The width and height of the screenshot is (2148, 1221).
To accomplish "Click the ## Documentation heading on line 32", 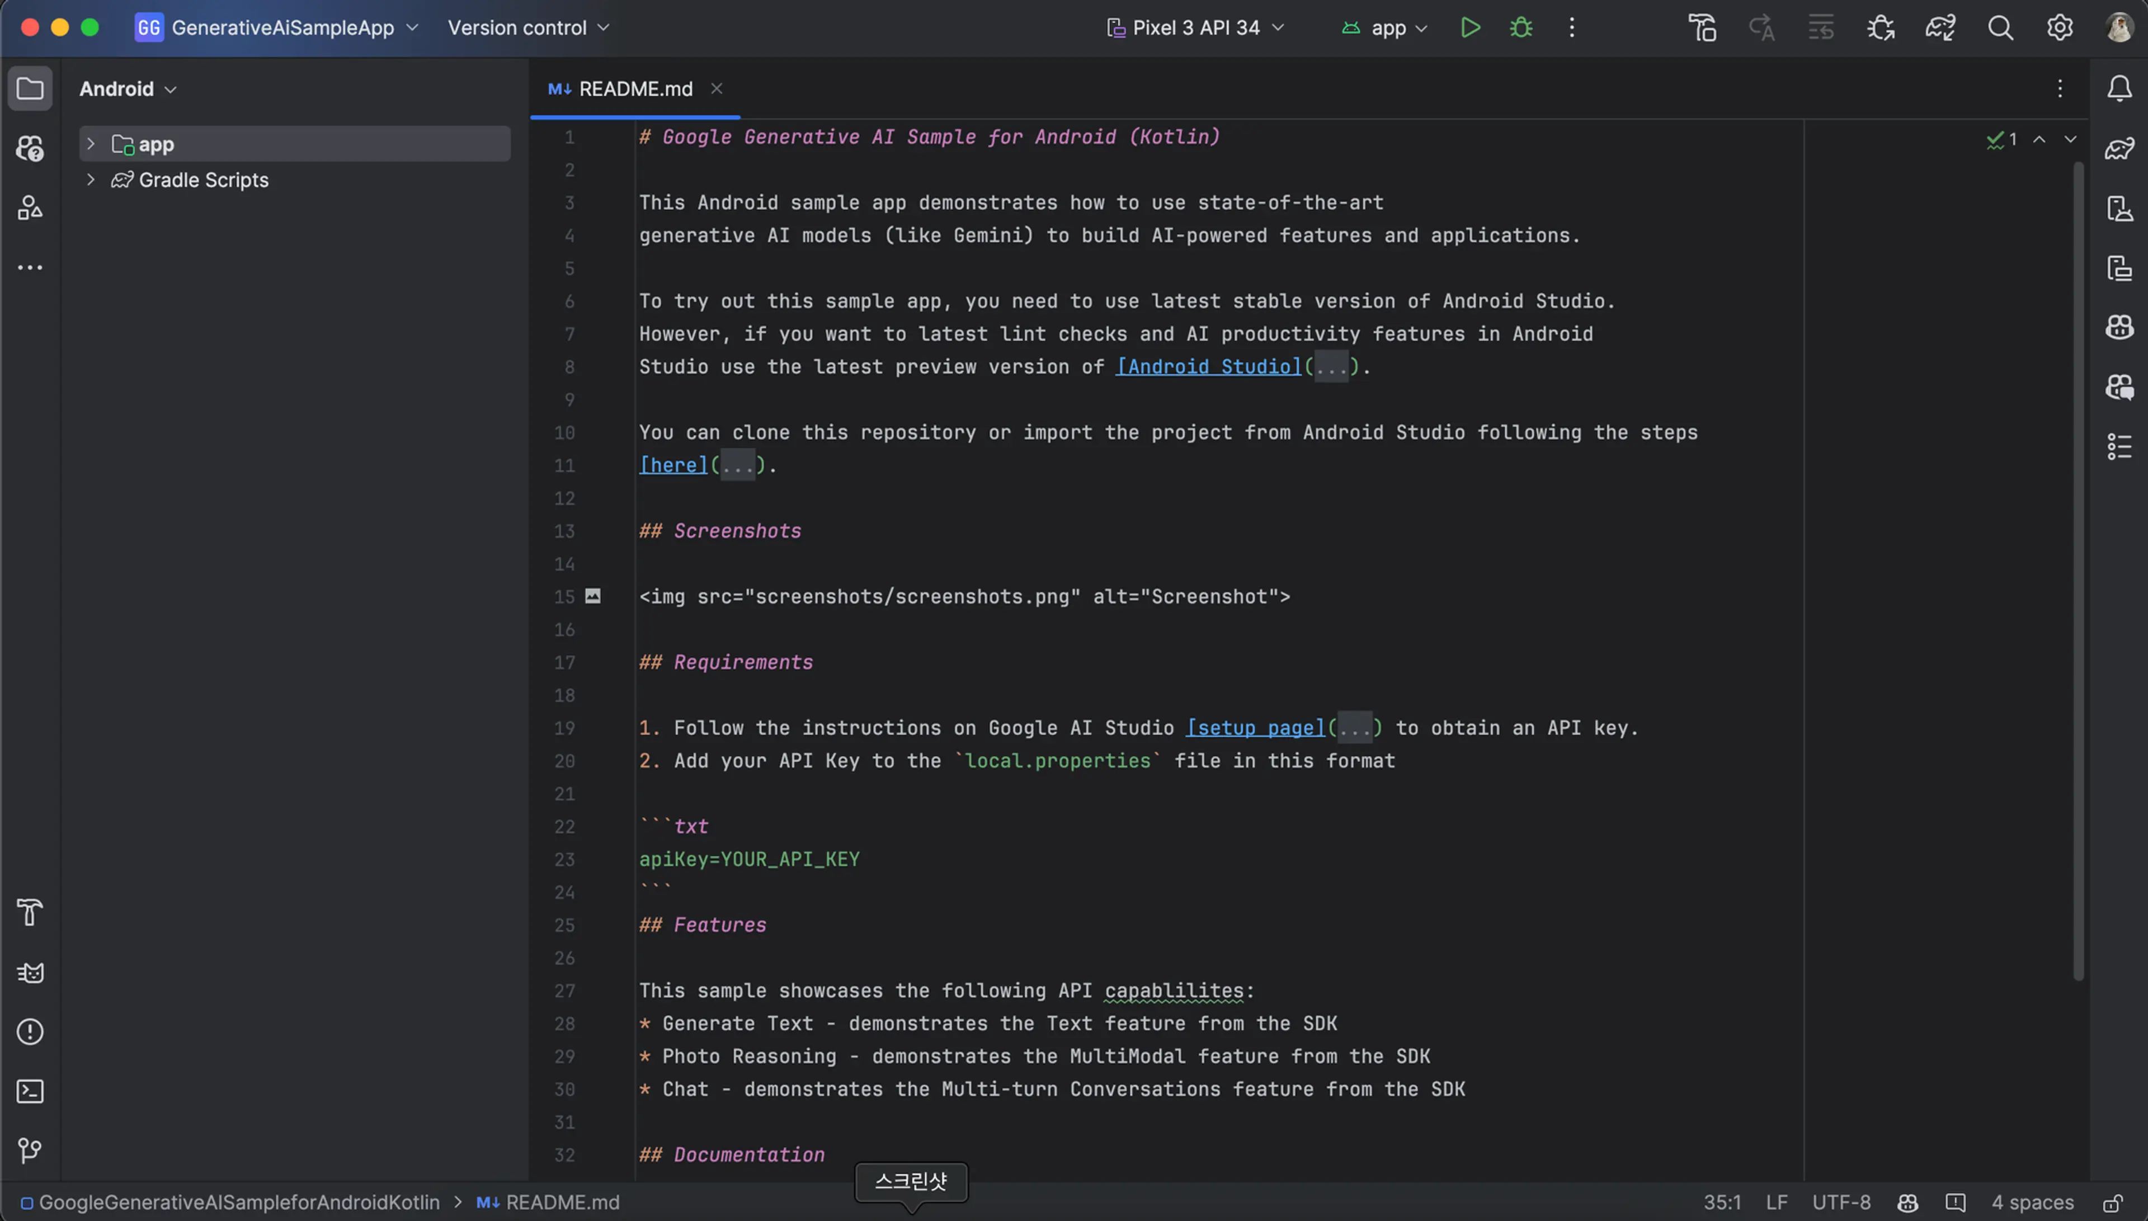I will pyautogui.click(x=732, y=1155).
